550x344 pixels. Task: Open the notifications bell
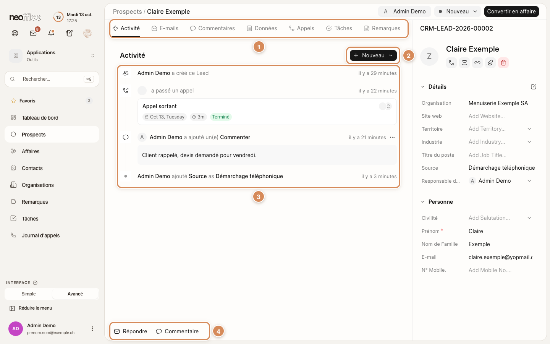point(51,33)
